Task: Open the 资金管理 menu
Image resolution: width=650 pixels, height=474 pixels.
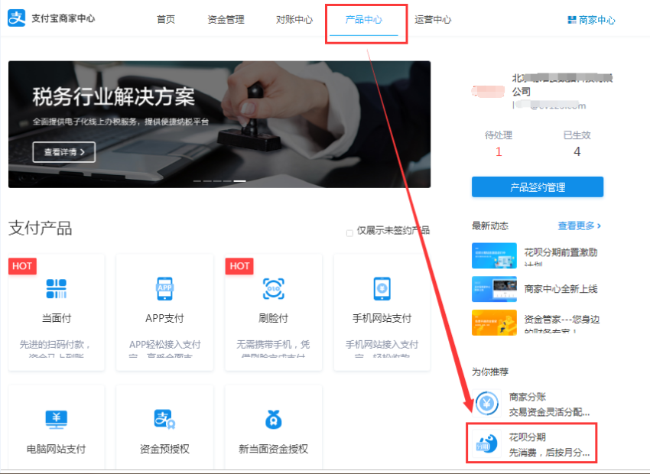Action: pyautogui.click(x=226, y=19)
